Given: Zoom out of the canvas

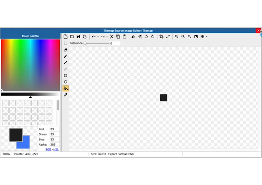Looking at the screenshot, I should pos(183,37).
